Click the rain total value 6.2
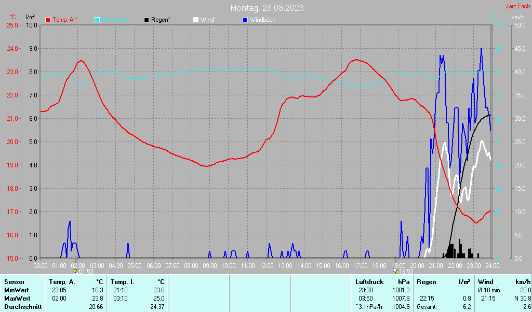This screenshot has width=532, height=312. [467, 307]
